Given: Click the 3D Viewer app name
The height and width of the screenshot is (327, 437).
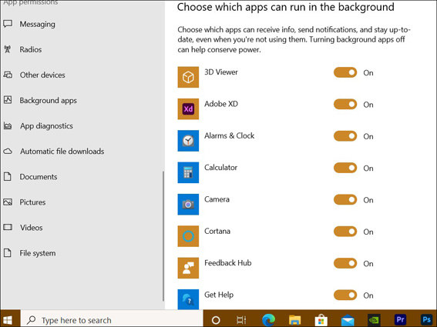Looking at the screenshot, I should [221, 72].
